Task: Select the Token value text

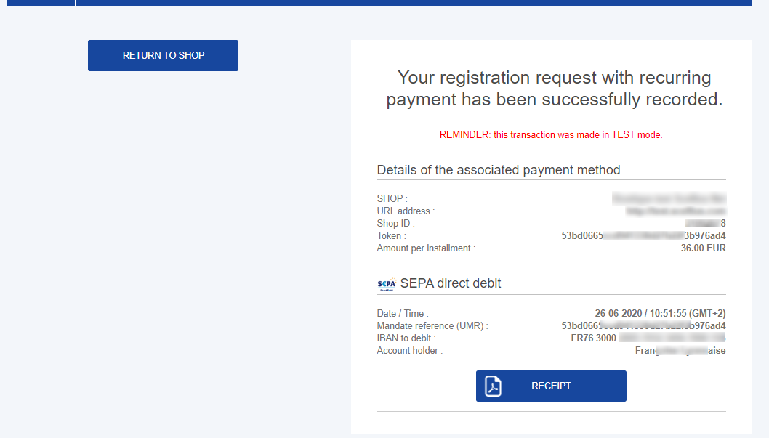Action: point(643,235)
